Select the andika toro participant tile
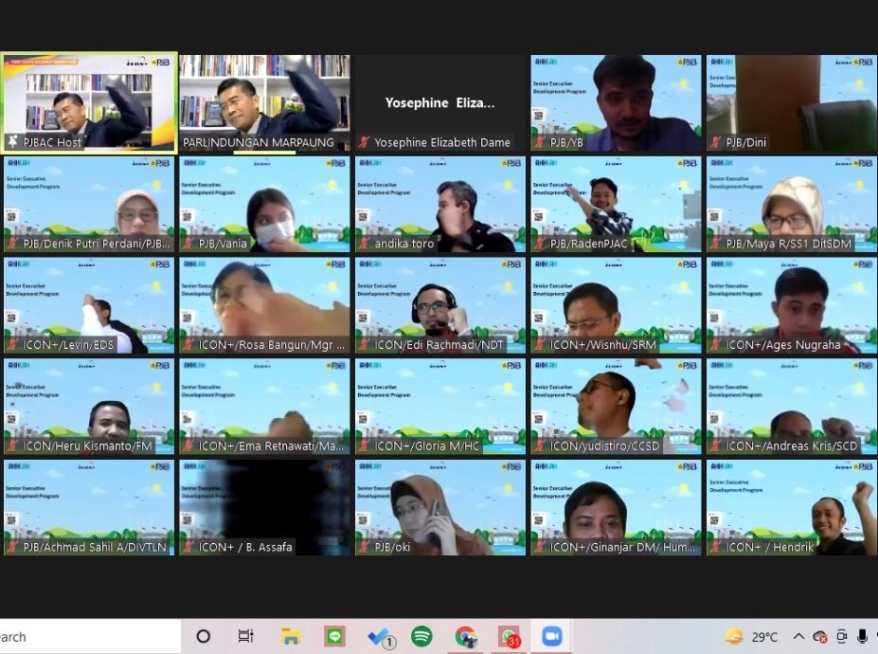 coord(439,203)
